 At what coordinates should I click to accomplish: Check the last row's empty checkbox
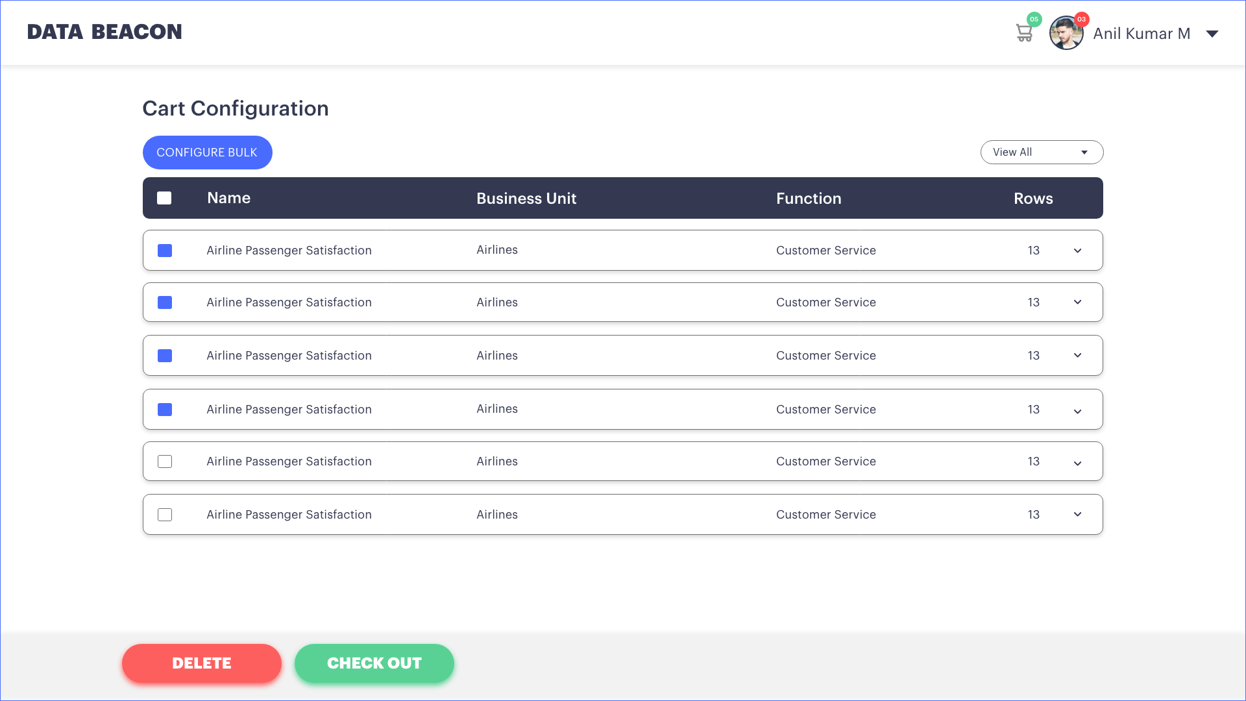[x=165, y=515]
